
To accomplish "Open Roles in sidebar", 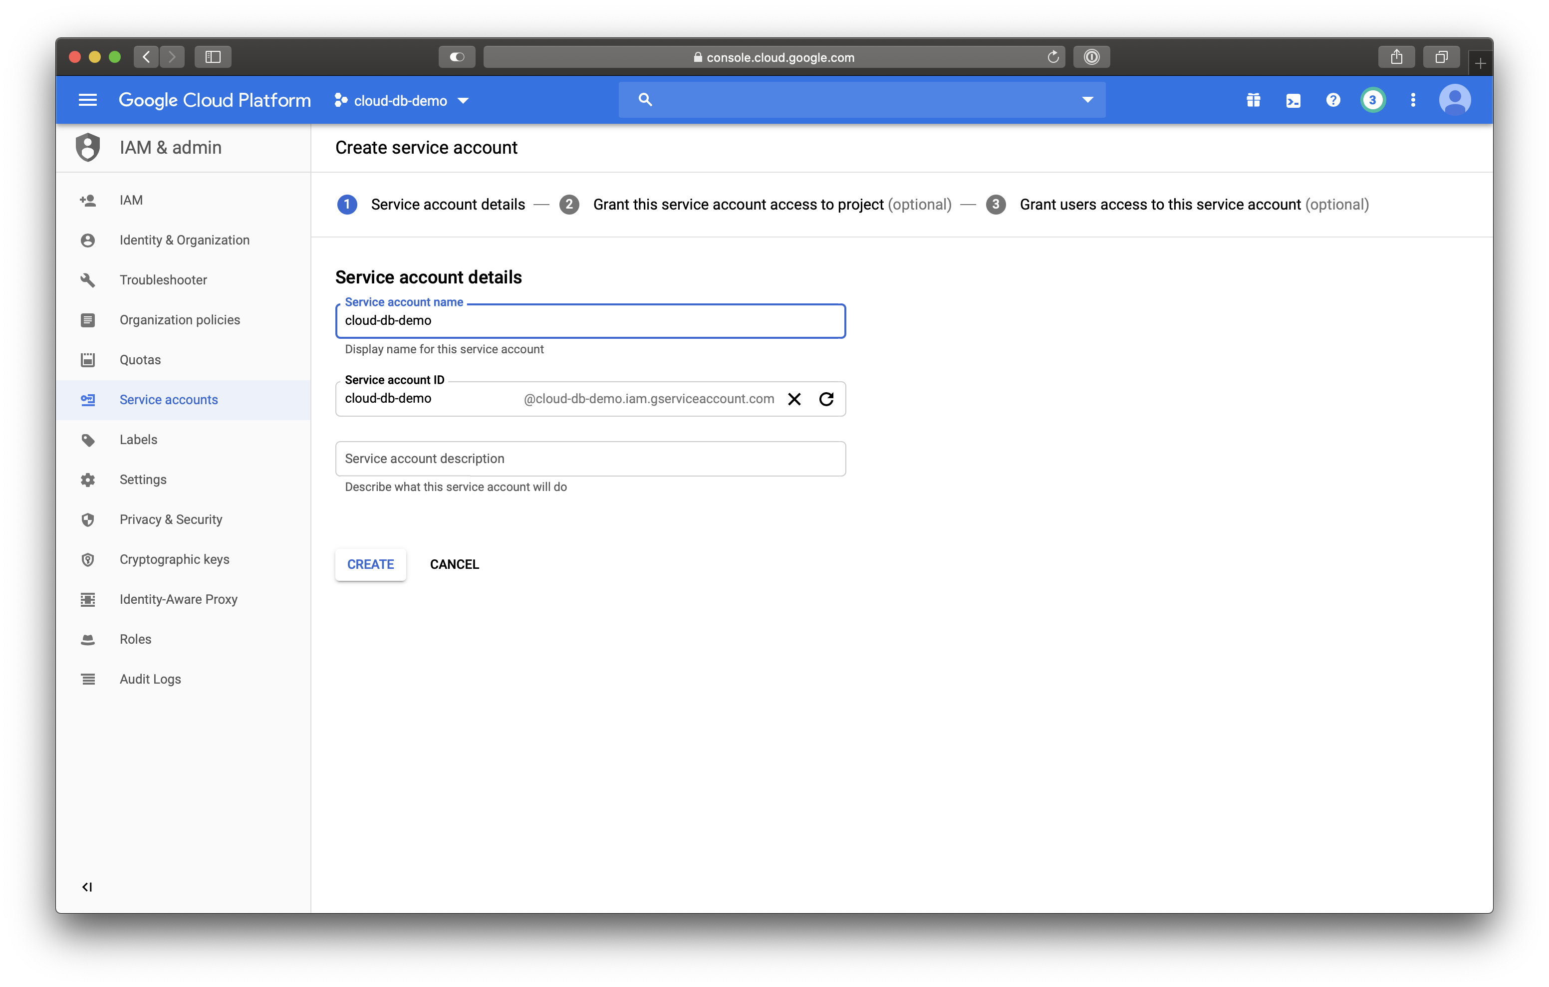I will tap(183, 639).
